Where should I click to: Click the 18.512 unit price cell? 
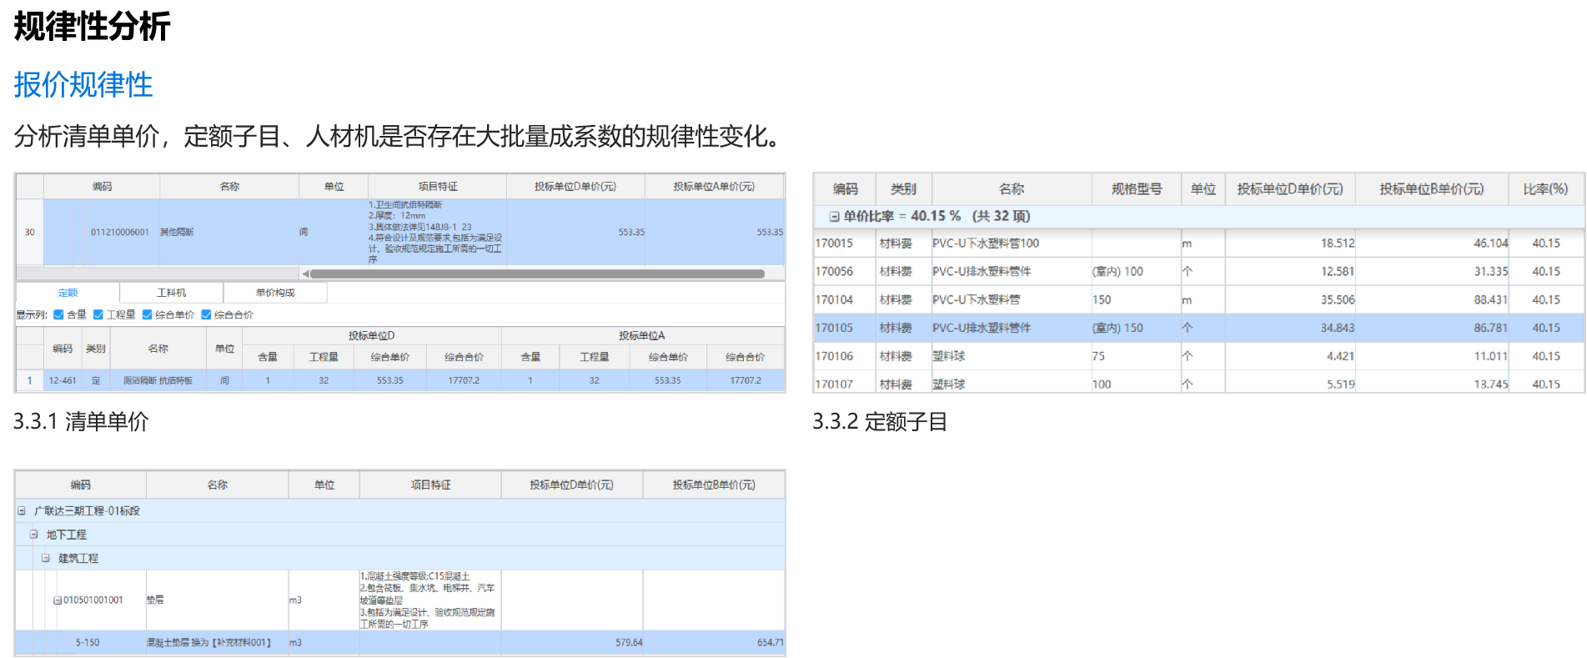tap(1290, 244)
